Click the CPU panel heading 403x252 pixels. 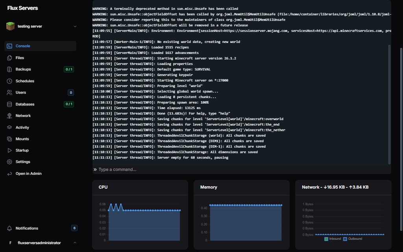tap(103, 187)
